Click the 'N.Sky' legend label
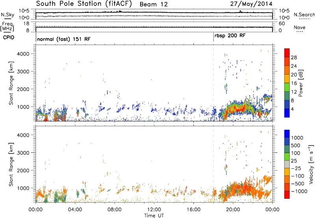The height and width of the screenshot is (218, 315). (x=7, y=15)
